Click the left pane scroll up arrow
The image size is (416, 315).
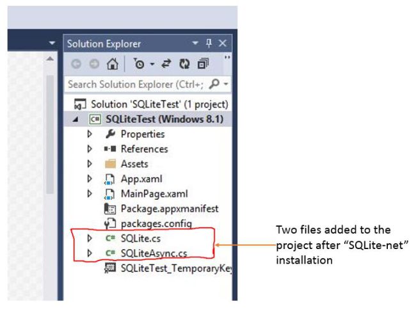point(50,59)
